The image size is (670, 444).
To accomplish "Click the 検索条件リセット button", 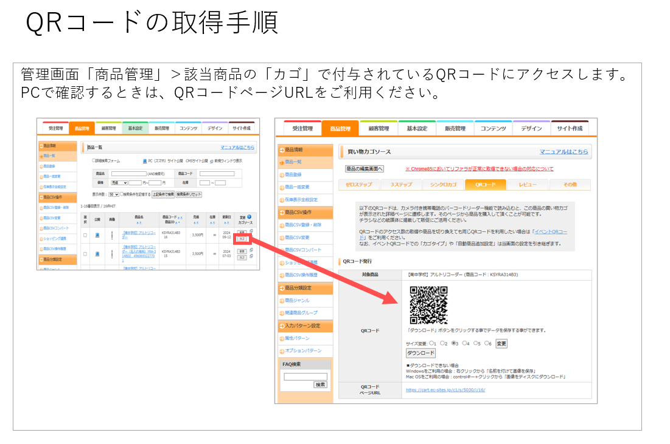I will coord(189,194).
